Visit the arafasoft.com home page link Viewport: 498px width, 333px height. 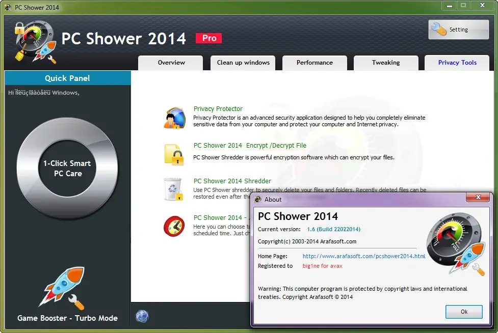click(363, 256)
